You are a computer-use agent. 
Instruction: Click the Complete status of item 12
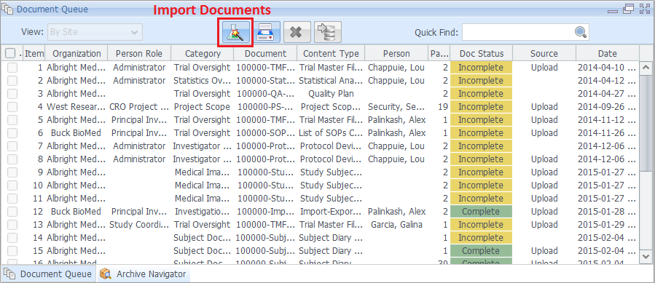(x=481, y=212)
